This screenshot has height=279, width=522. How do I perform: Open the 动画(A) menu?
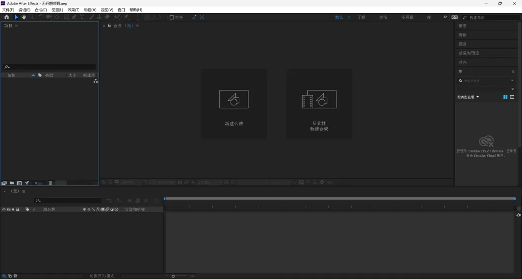coord(90,10)
